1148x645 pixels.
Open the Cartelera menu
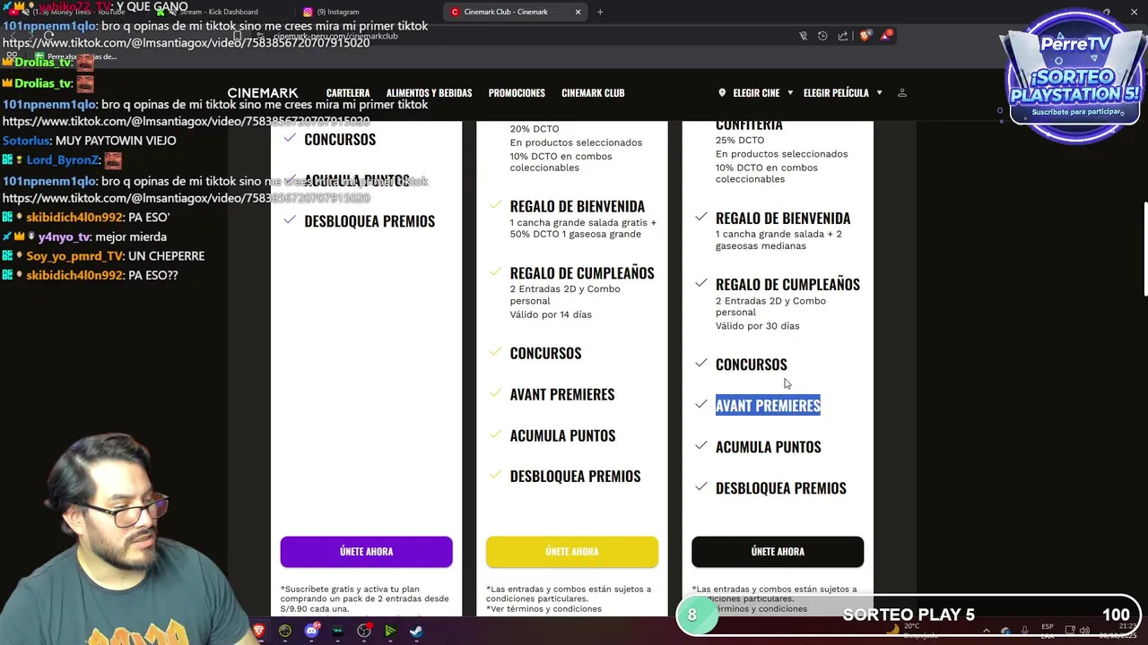coord(348,93)
